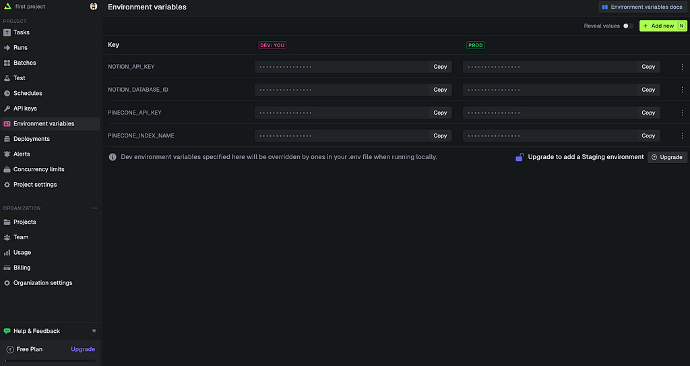The image size is (690, 366).
Task: Copy PINECONE_API_KEY dev value
Action: click(440, 113)
